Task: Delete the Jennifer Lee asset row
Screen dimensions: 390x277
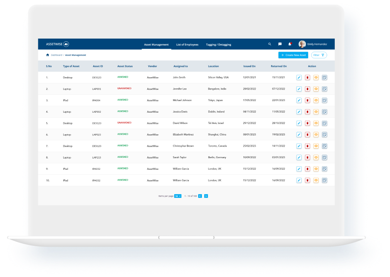Action: (307, 89)
